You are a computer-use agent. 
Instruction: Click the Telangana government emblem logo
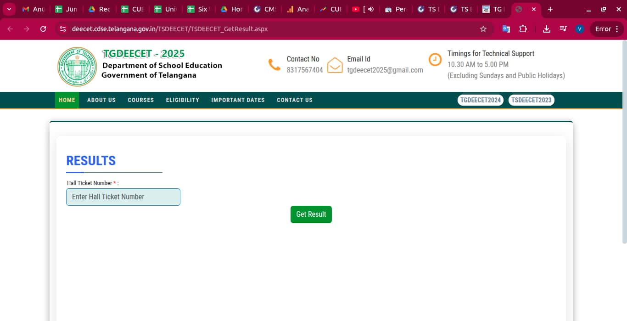coord(77,67)
